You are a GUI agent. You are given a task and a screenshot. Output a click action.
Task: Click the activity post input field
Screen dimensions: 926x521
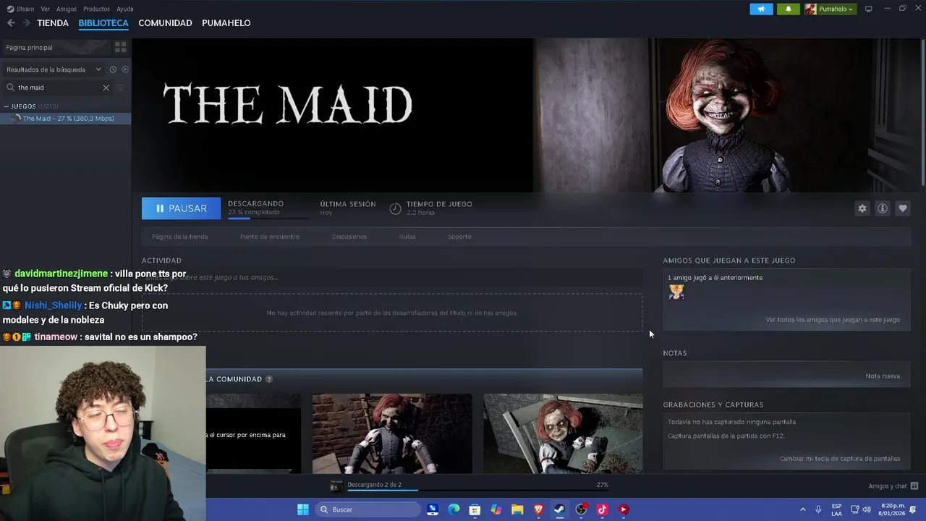click(392, 277)
